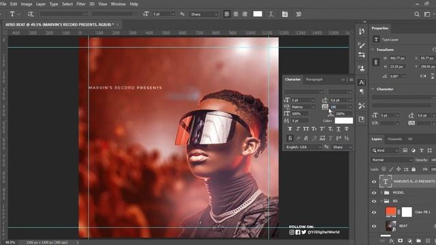Left align text in options bar

pyautogui.click(x=227, y=14)
